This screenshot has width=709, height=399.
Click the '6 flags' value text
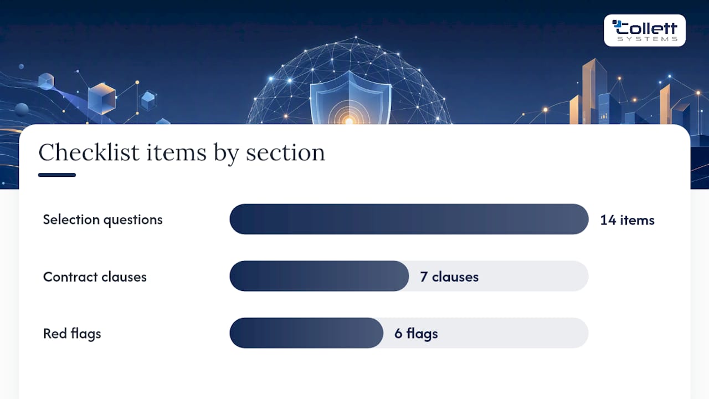tap(416, 334)
